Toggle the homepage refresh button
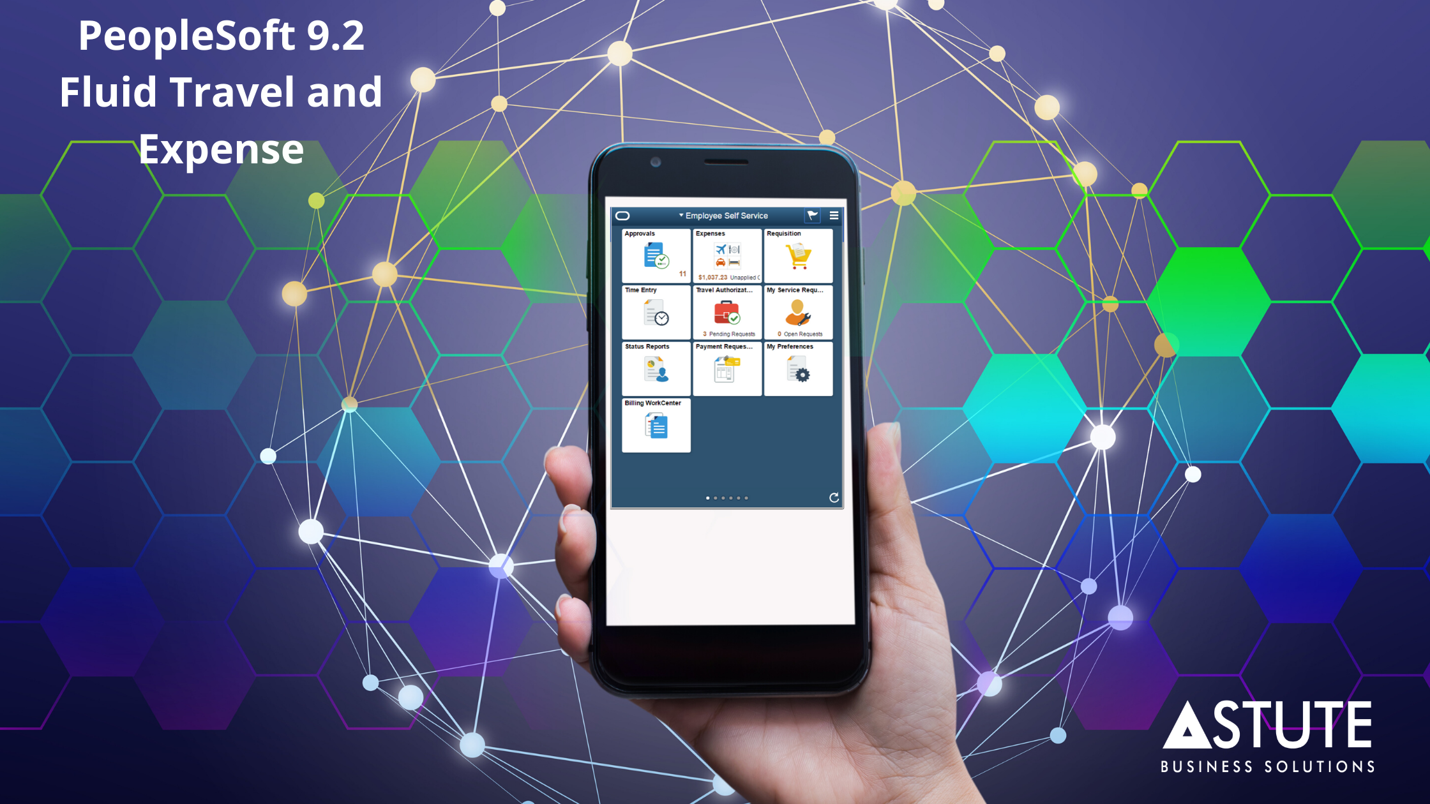 (x=833, y=496)
